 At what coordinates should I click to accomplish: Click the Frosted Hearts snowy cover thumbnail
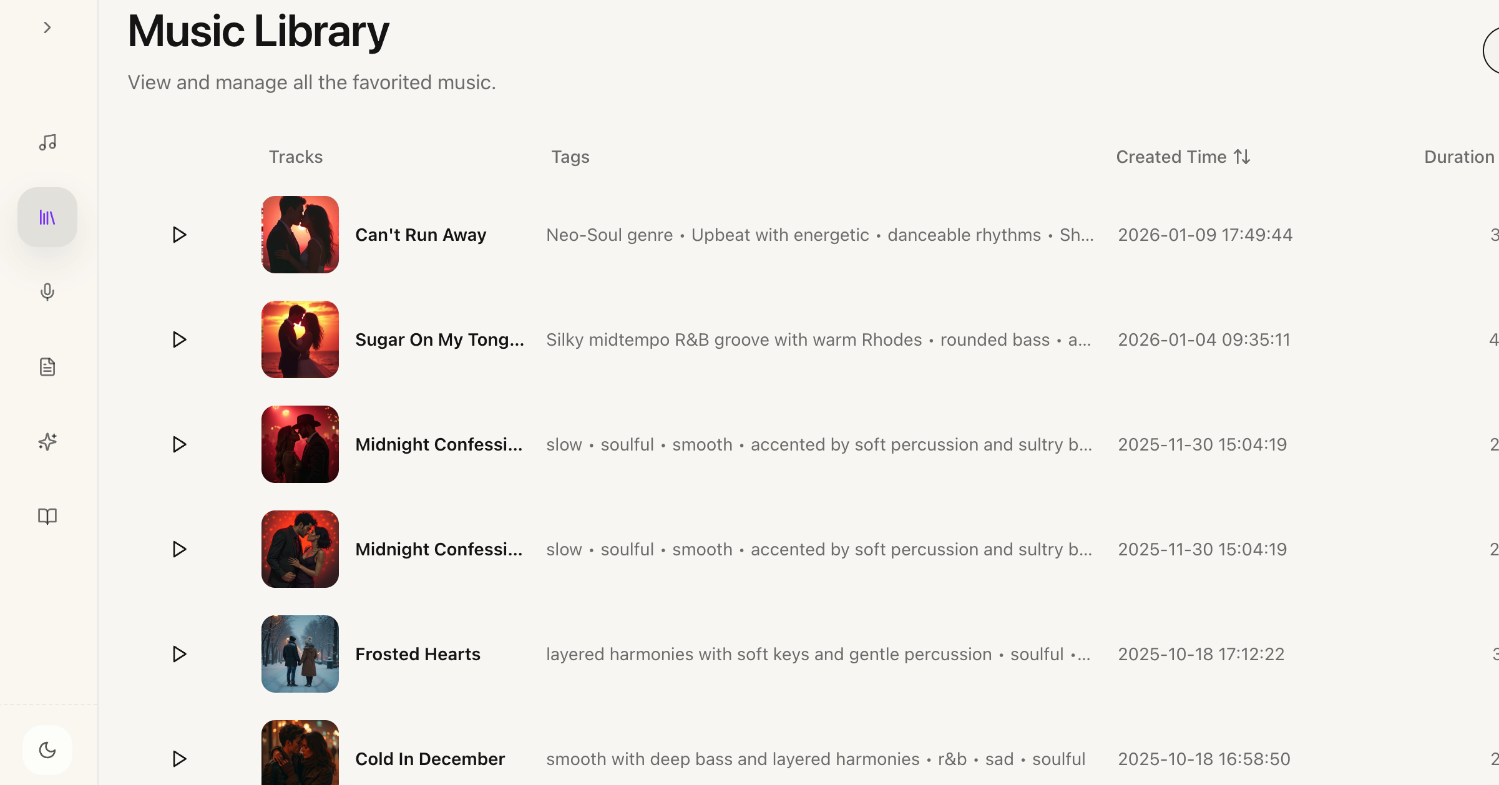coord(300,654)
